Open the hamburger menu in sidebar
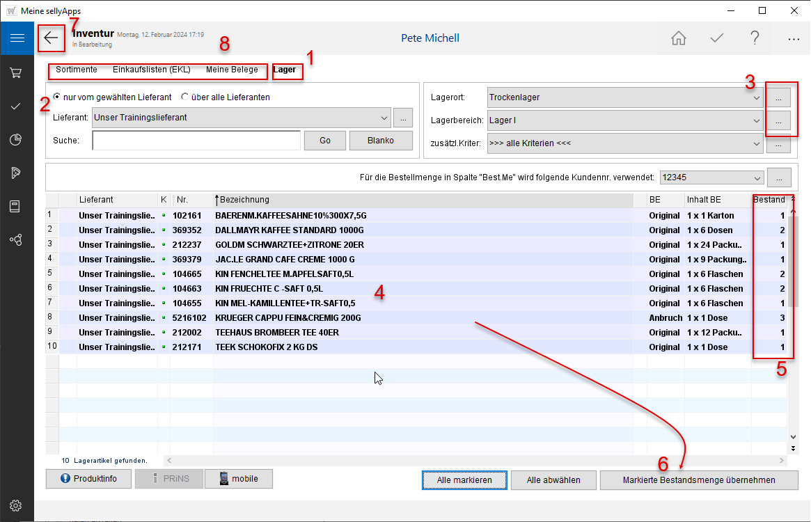This screenshot has width=811, height=522. tap(17, 38)
